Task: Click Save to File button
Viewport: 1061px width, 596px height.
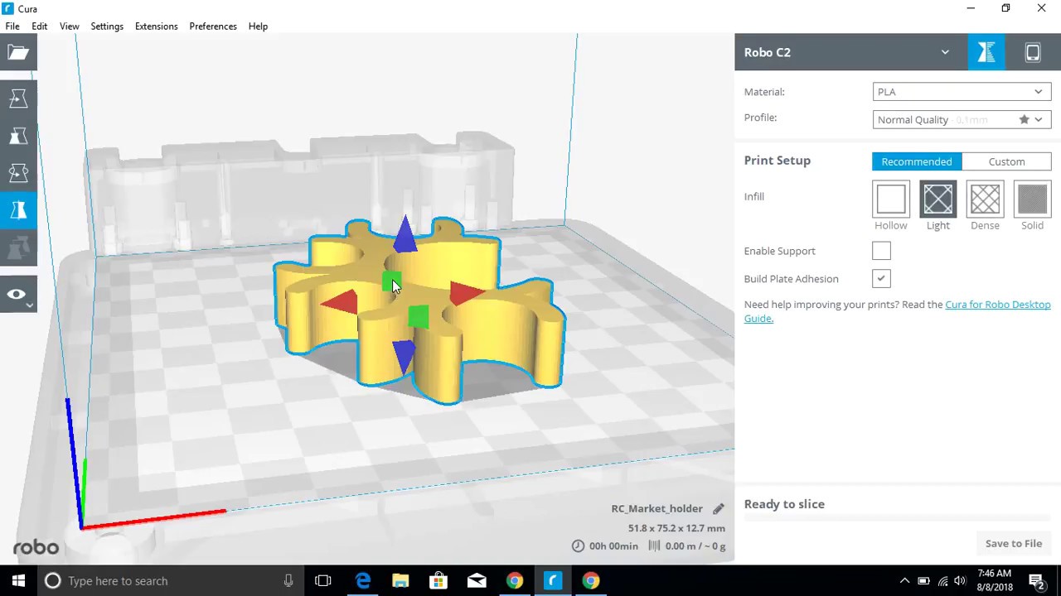Action: [x=1014, y=543]
